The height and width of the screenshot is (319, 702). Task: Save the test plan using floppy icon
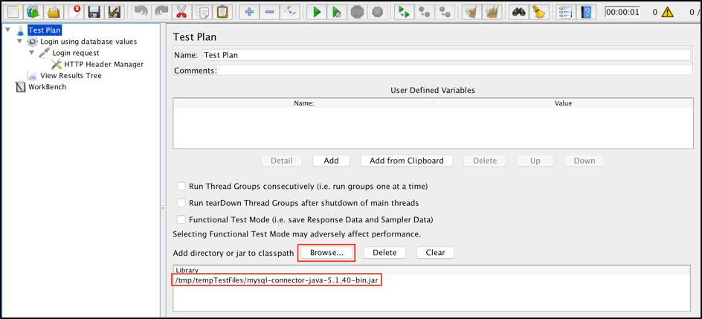[x=94, y=12]
